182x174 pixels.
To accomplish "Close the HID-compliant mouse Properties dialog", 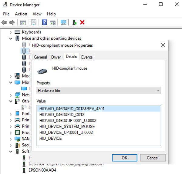I will [x=163, y=45].
